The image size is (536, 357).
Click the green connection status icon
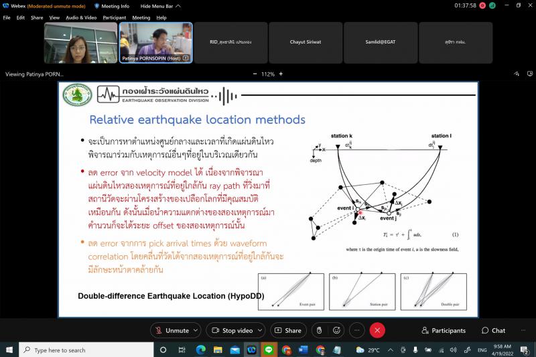(x=492, y=5)
